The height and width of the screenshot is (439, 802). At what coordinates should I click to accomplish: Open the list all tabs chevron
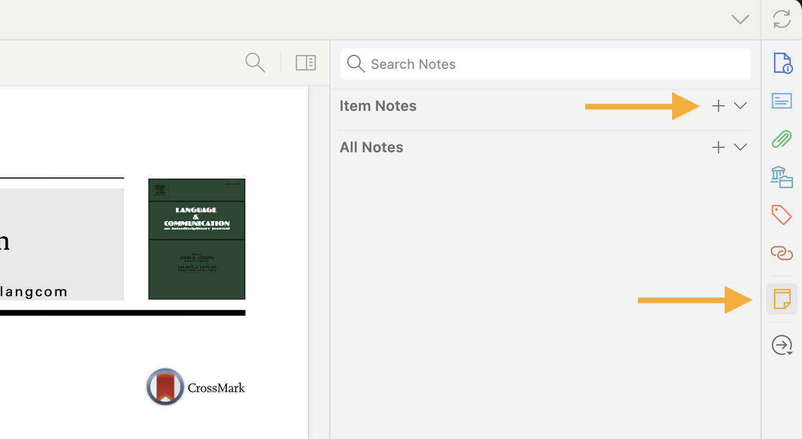click(740, 20)
